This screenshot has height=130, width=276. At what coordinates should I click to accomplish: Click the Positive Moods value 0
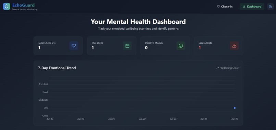(x=146, y=48)
